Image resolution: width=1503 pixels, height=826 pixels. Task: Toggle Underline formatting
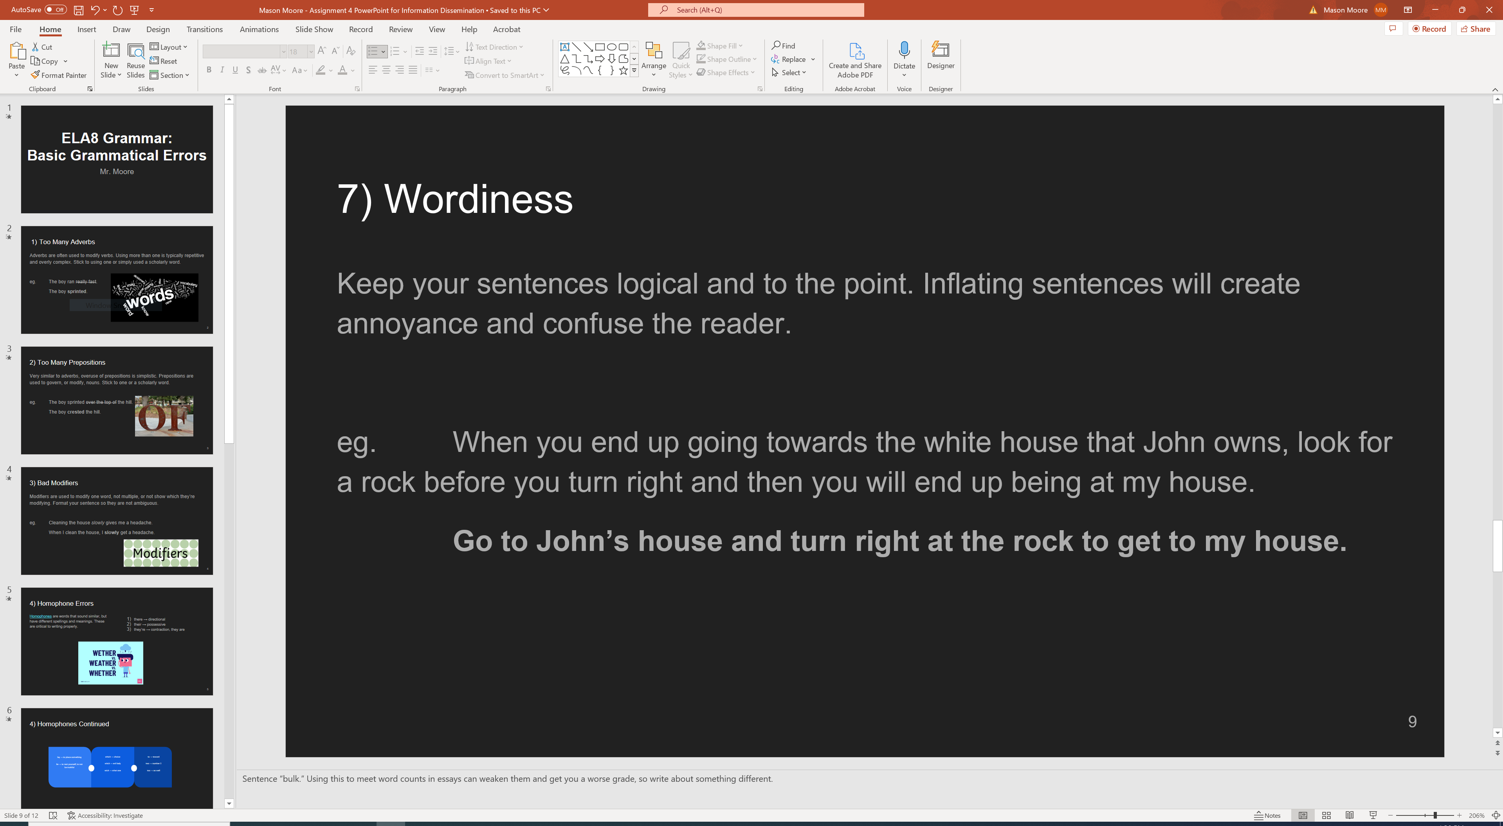(x=235, y=70)
